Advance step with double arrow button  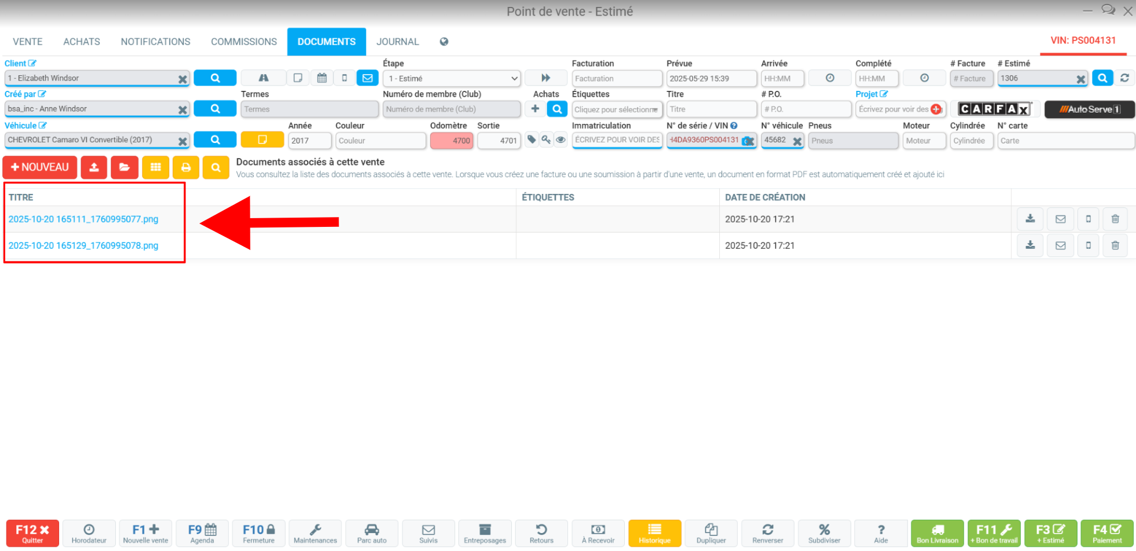click(x=545, y=78)
